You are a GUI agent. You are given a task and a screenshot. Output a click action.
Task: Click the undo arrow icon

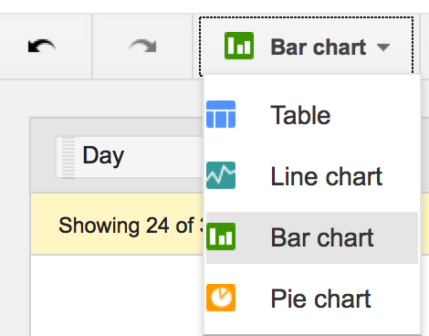point(42,47)
